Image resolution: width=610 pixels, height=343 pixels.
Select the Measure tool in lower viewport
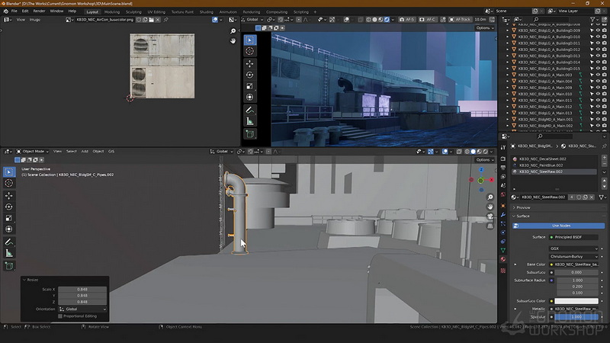point(9,254)
